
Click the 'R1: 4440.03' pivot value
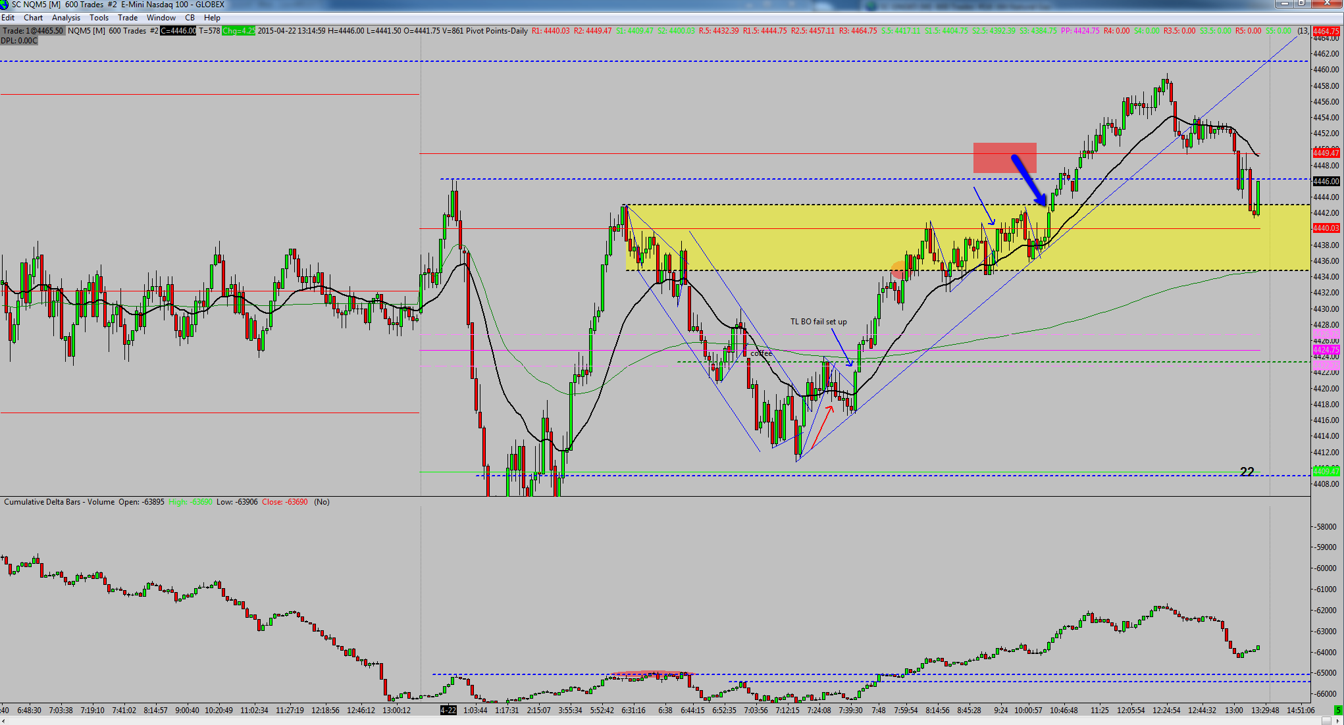(550, 31)
